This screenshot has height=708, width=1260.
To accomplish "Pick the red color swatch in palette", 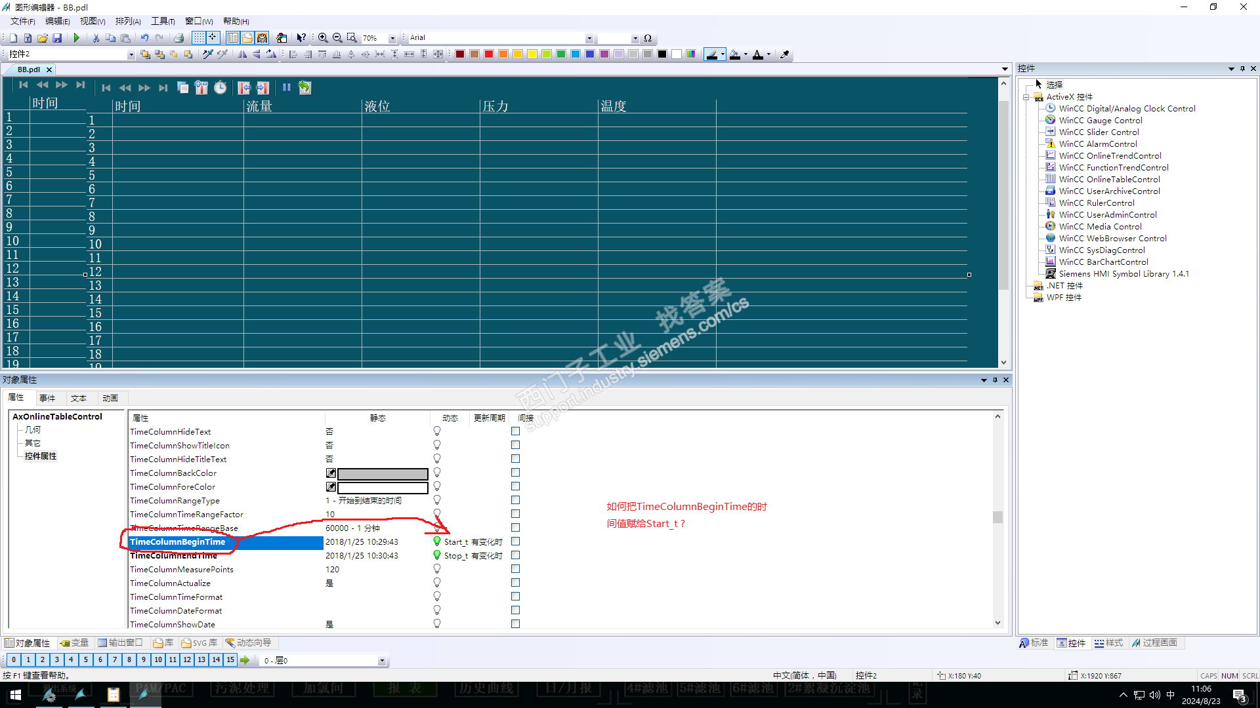I will pos(489,54).
